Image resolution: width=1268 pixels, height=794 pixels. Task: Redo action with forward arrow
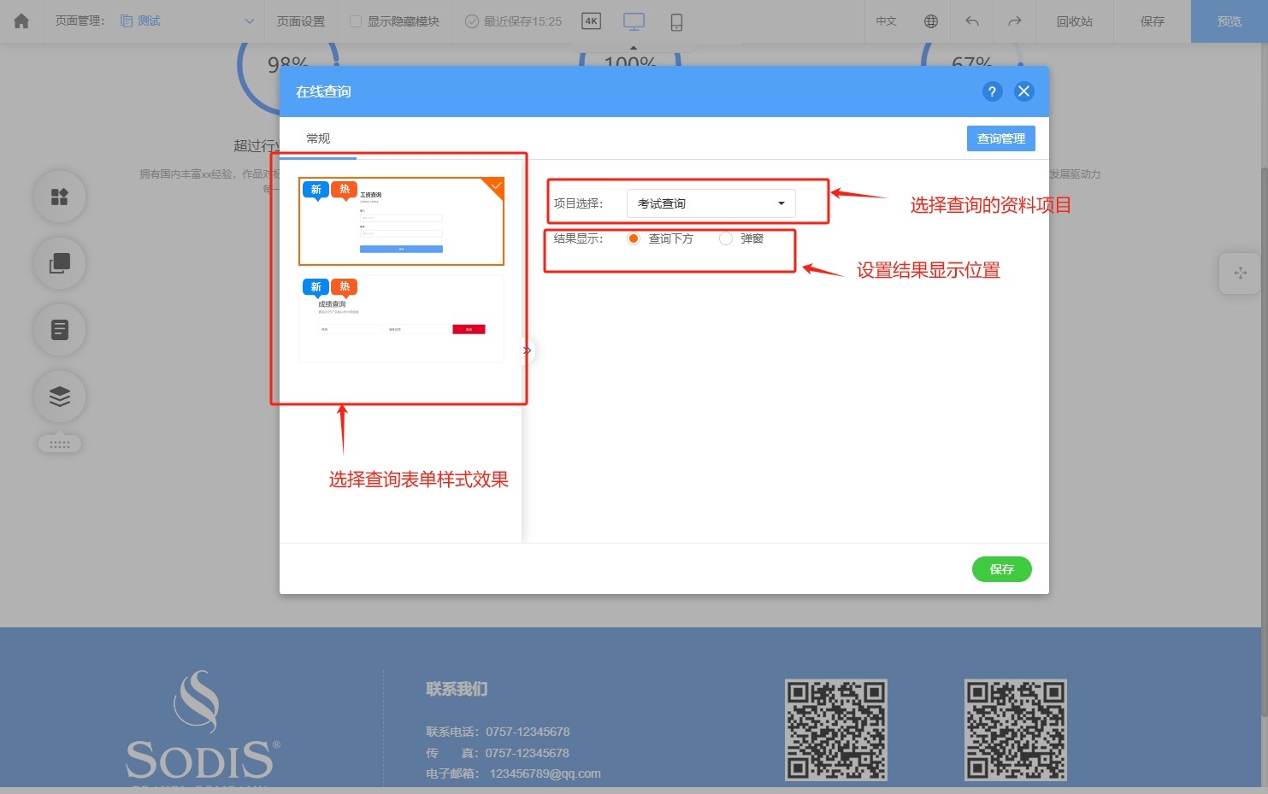1014,21
